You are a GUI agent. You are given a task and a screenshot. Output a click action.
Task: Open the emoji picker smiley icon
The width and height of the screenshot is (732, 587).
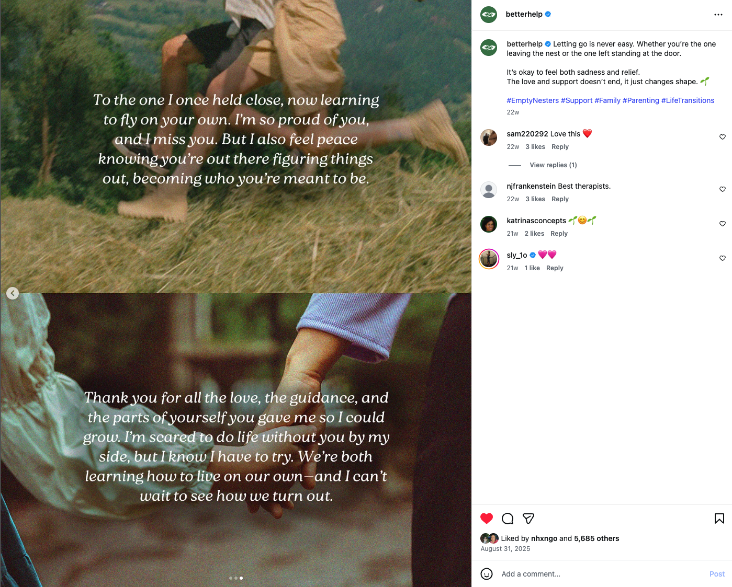(x=487, y=574)
